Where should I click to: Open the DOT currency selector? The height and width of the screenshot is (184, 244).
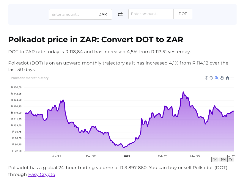pyautogui.click(x=182, y=14)
